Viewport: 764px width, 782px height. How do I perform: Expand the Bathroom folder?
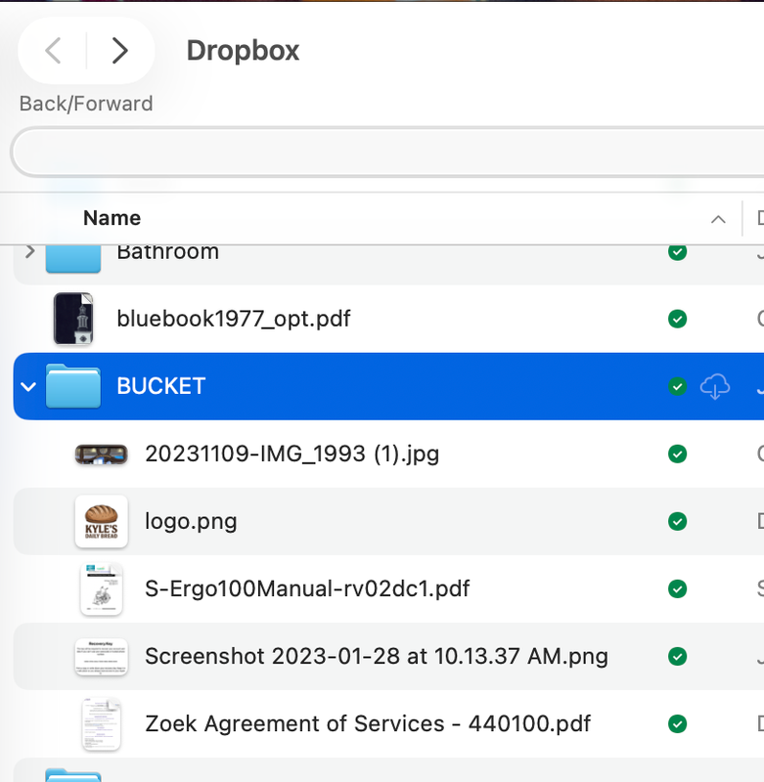coord(29,252)
